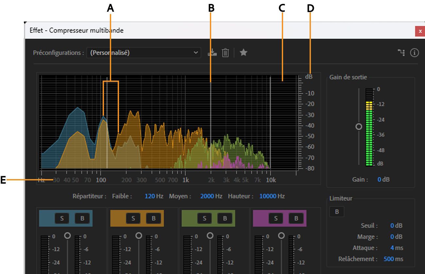Viewport: 425px width, 274px height.
Task: Click the magenta band color header
Action: pyautogui.click(x=280, y=219)
